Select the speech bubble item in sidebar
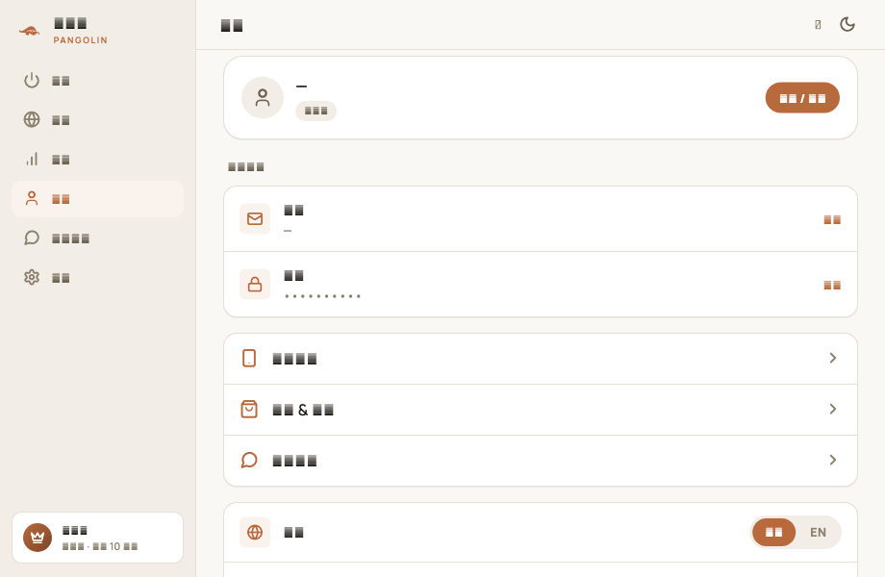This screenshot has height=577, width=885. 97,238
